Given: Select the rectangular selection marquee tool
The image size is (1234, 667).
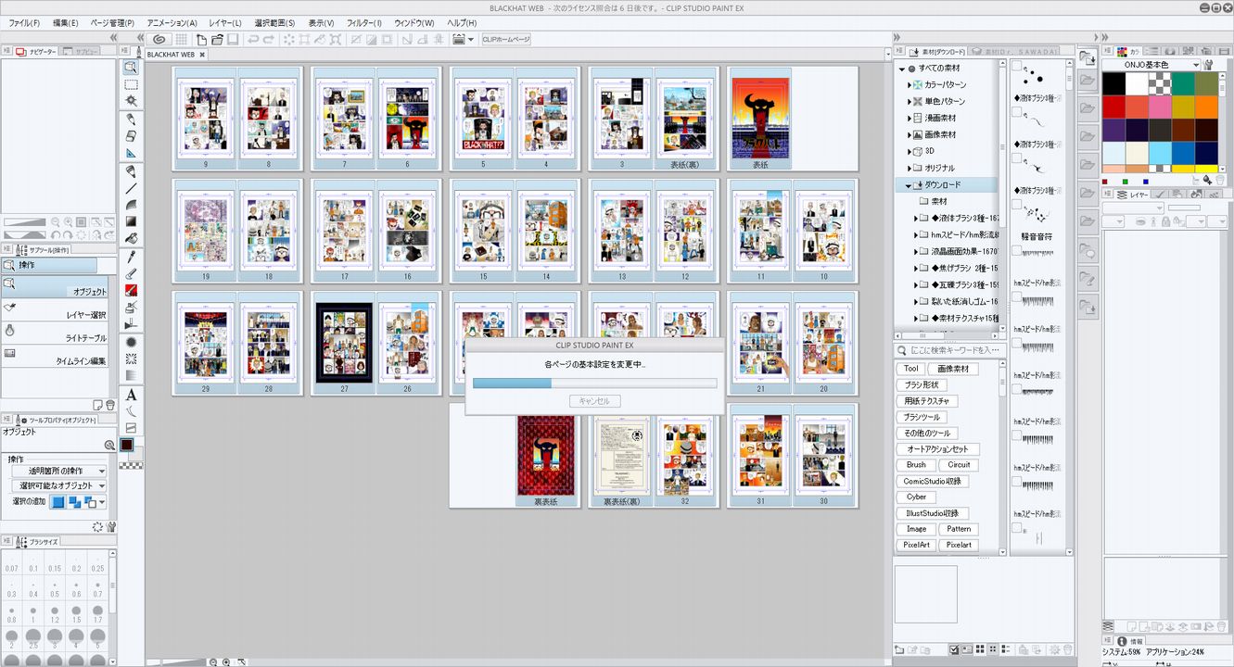Looking at the screenshot, I should click(131, 83).
